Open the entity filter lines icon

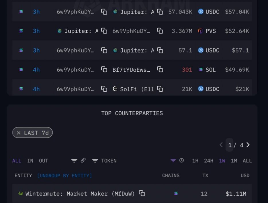pos(74,160)
